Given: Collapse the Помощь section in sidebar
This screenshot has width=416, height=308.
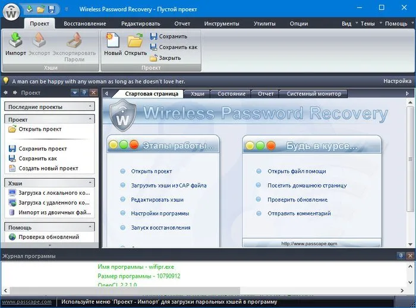Looking at the screenshot, I should tap(90, 227).
